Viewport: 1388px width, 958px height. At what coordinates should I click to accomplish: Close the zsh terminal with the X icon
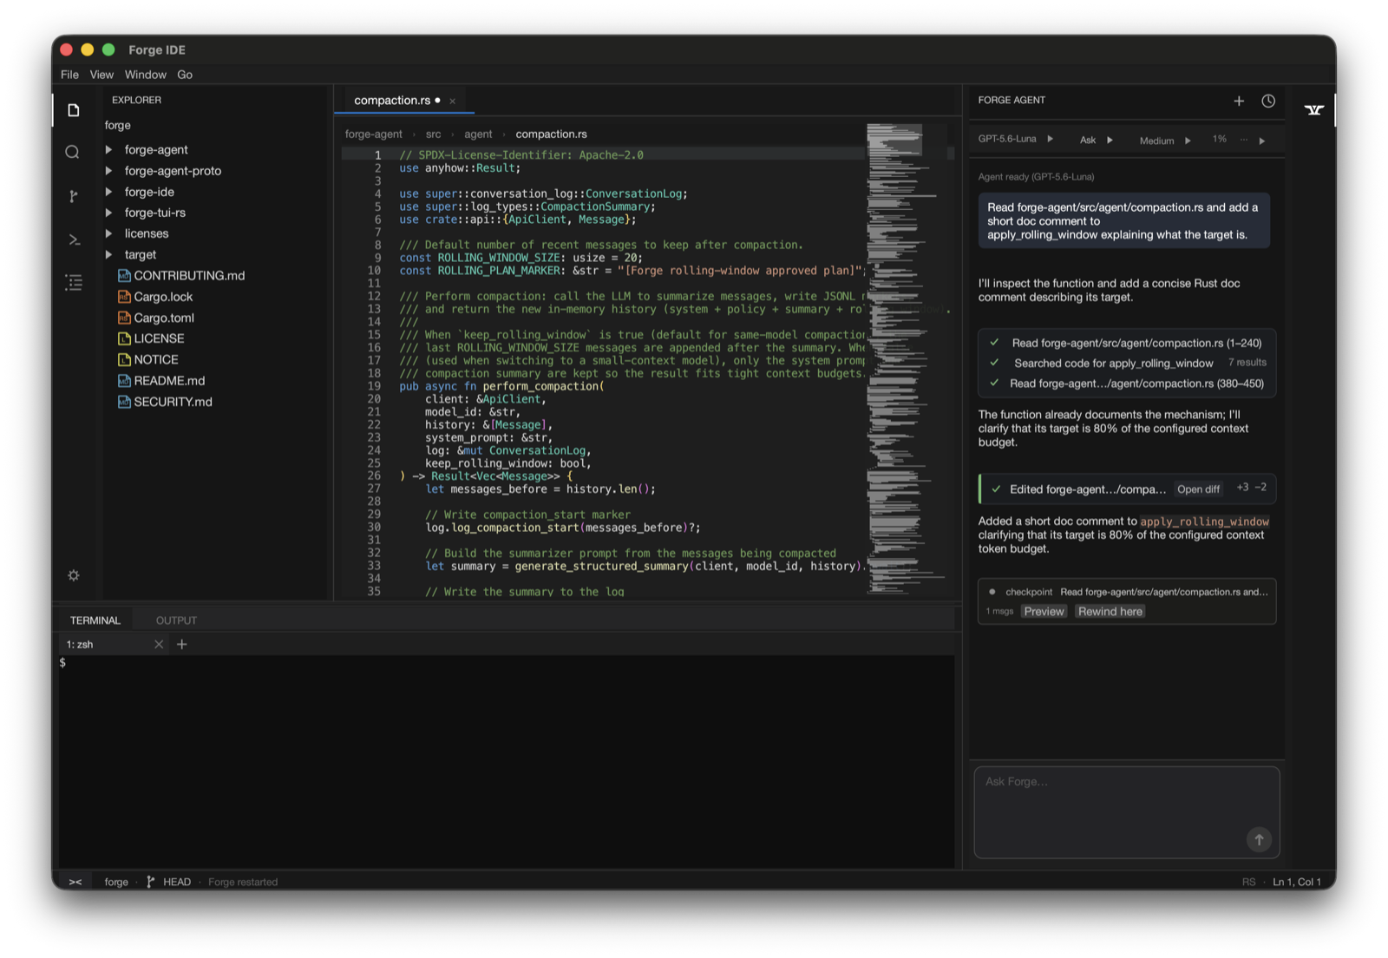pos(159,644)
